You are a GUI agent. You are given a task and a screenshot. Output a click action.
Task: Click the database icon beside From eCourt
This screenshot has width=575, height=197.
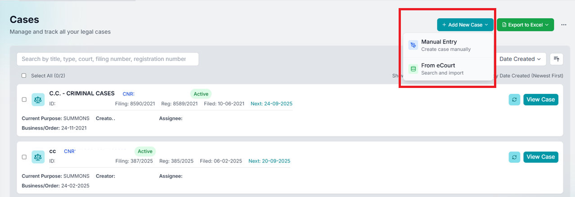[413, 69]
